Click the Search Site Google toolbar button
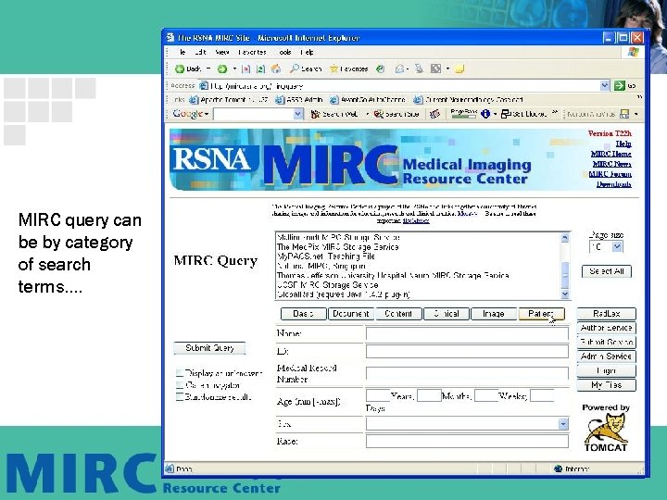Screen dimensions: 667x500 (396, 114)
